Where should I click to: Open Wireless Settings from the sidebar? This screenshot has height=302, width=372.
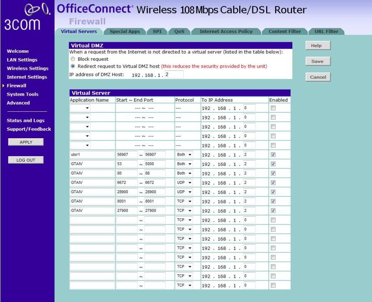coord(28,68)
